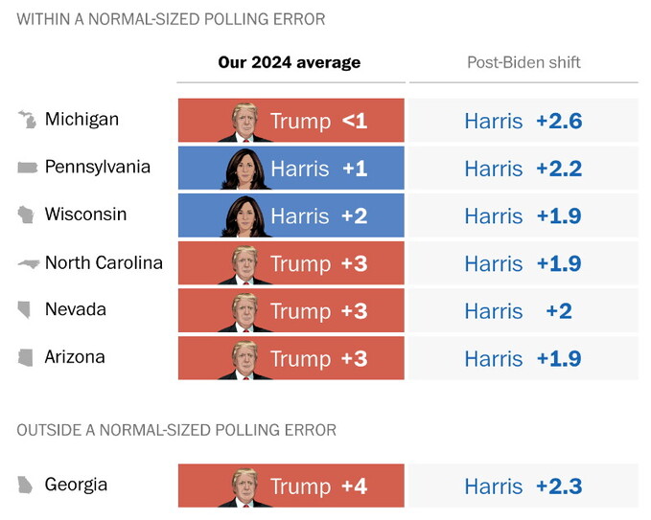Click the 'Outside a normal-sized polling error' heading
Image resolution: width=651 pixels, height=520 pixels.
point(176,431)
